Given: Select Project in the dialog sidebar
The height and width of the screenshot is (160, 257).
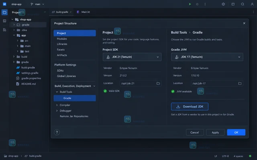Looking at the screenshot, I should point(75,33).
